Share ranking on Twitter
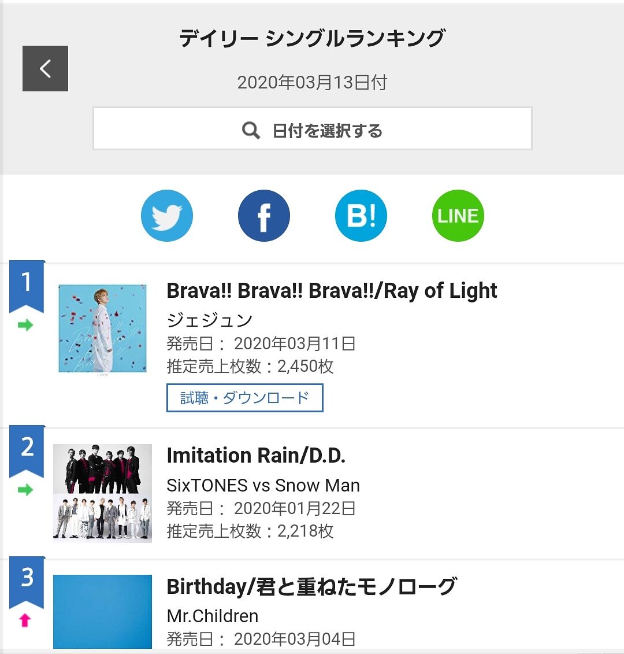The width and height of the screenshot is (624, 654). point(167,216)
